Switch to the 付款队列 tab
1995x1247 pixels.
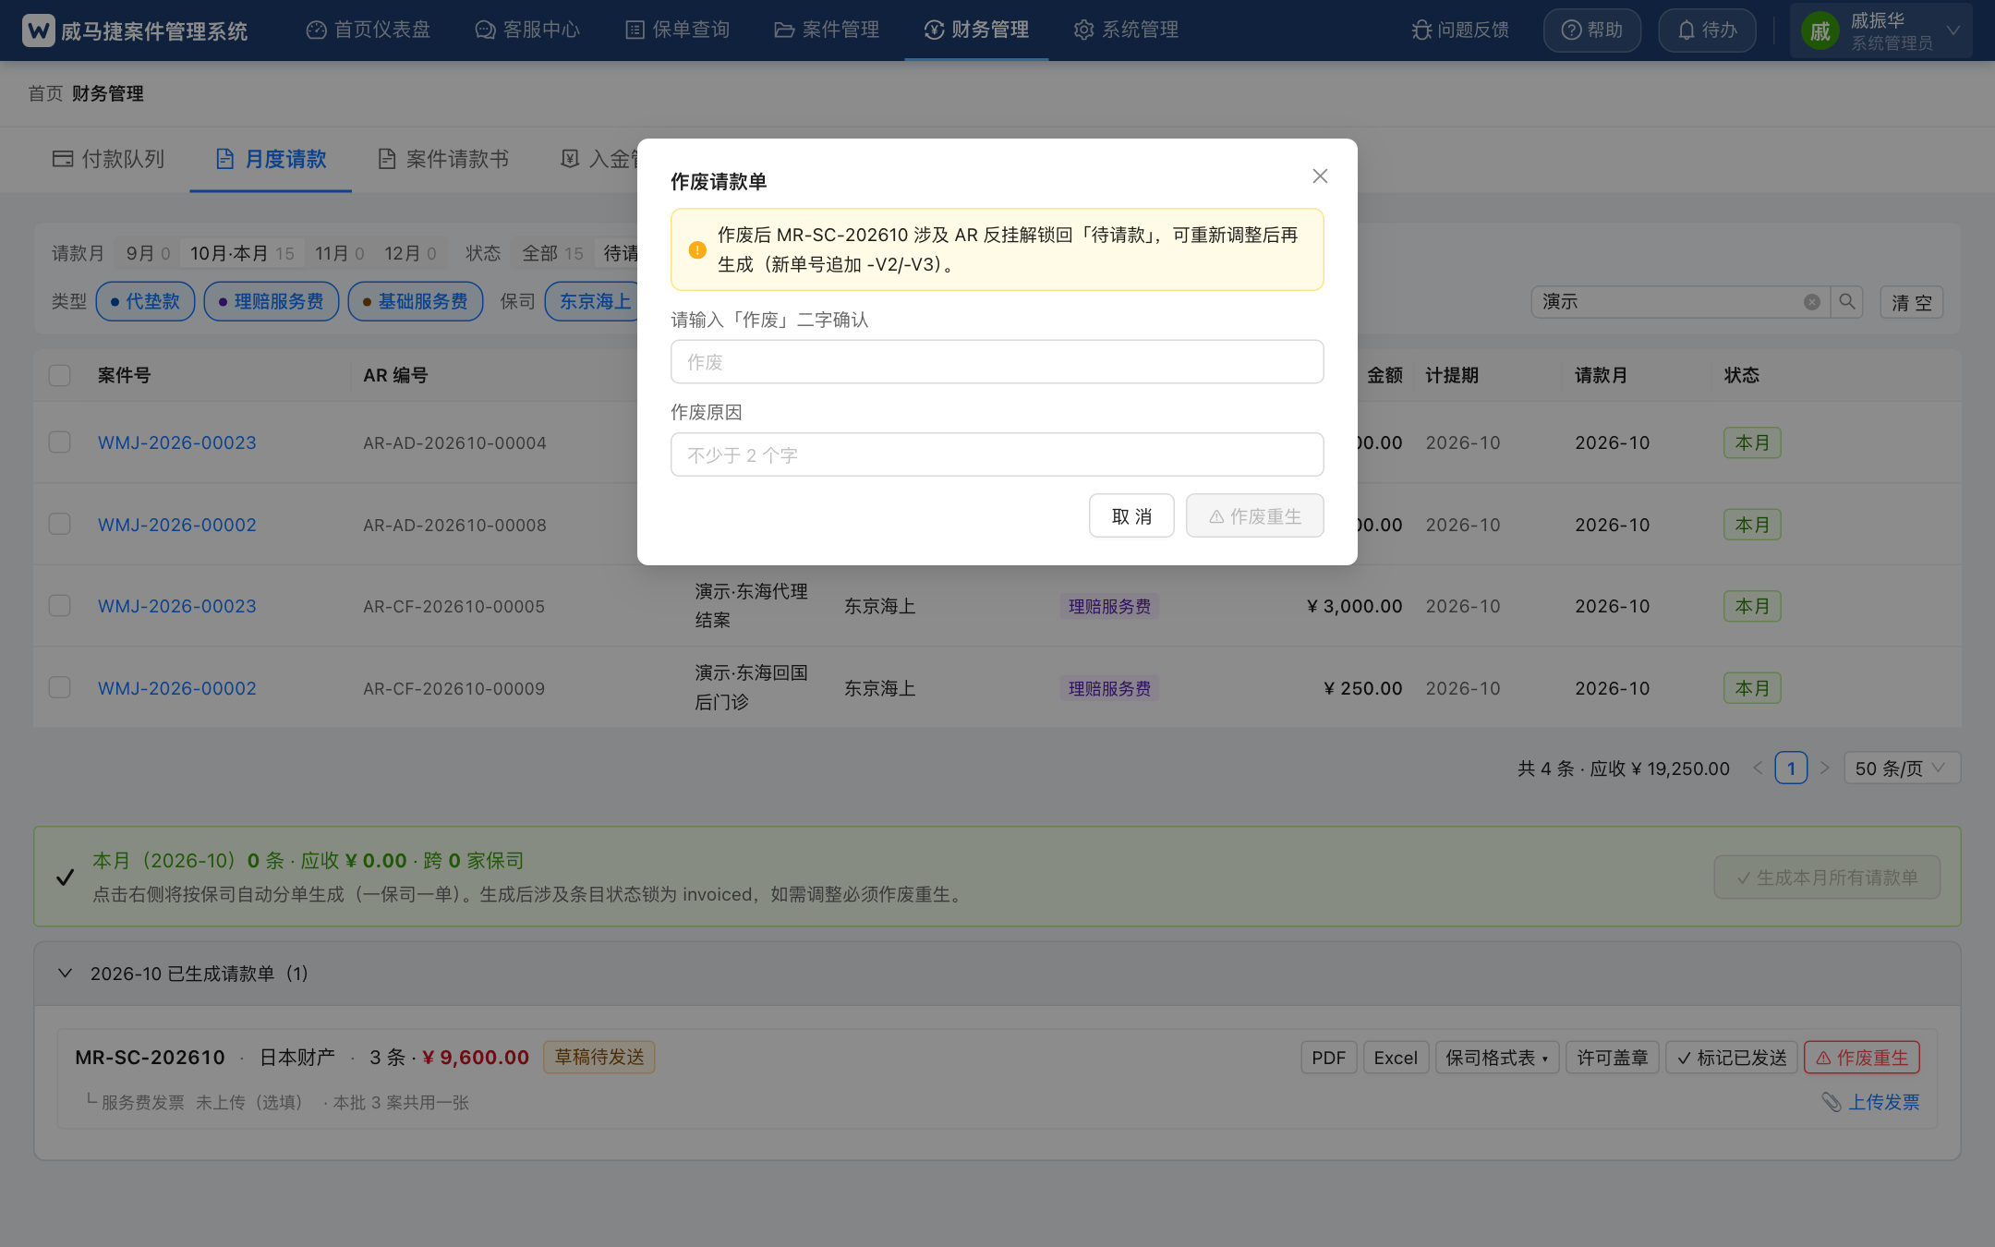pyautogui.click(x=109, y=159)
